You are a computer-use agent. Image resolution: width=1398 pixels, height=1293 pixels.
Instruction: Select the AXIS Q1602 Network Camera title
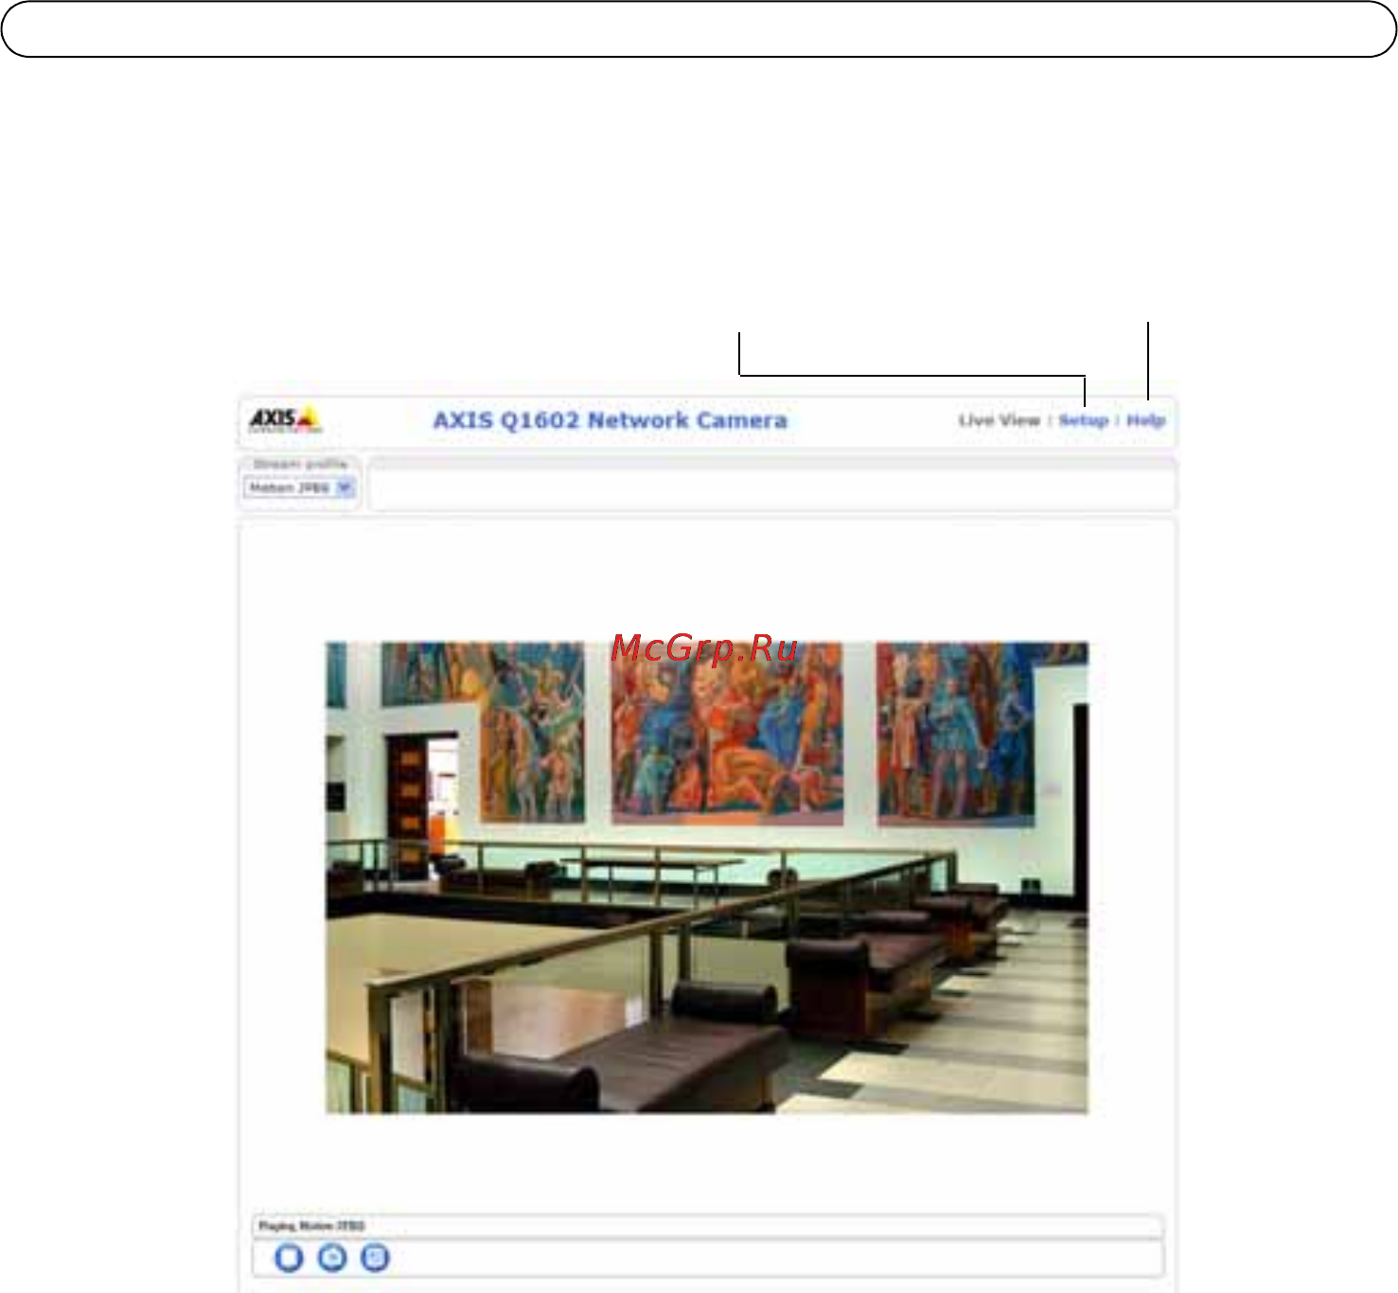[610, 420]
